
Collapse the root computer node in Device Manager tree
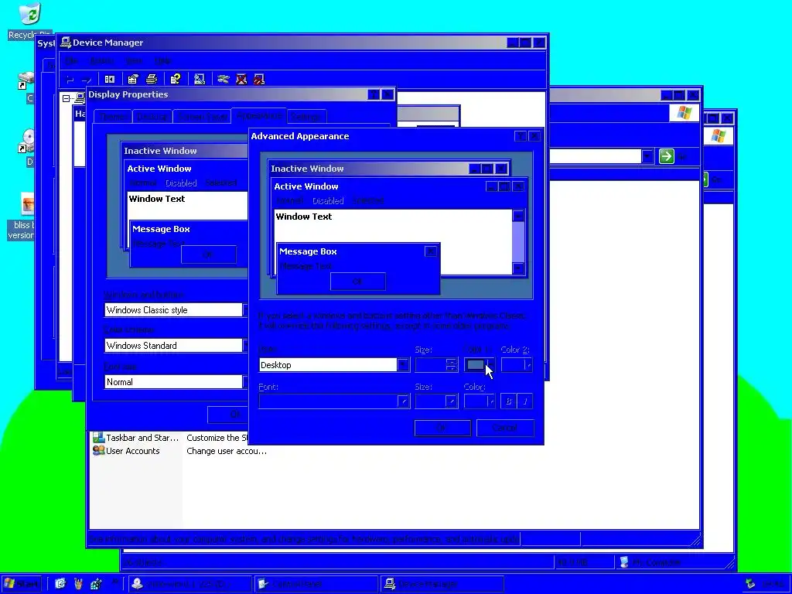point(67,98)
